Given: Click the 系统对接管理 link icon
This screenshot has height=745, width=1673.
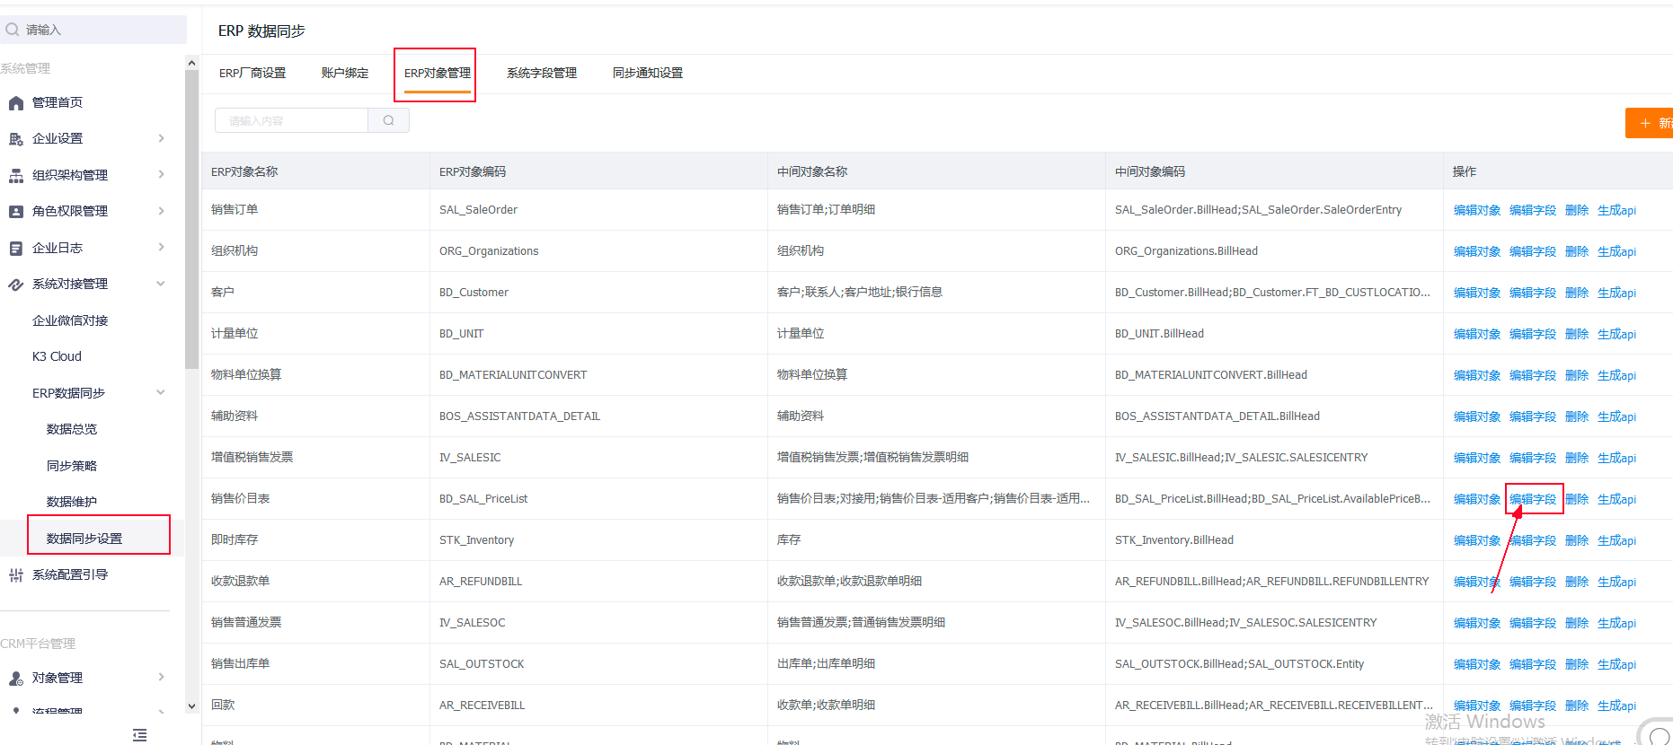Looking at the screenshot, I should tap(15, 285).
